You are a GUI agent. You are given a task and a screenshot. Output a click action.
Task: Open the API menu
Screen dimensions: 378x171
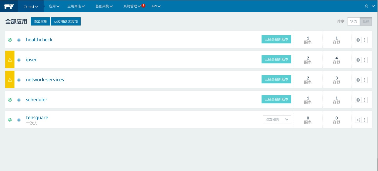(x=156, y=6)
